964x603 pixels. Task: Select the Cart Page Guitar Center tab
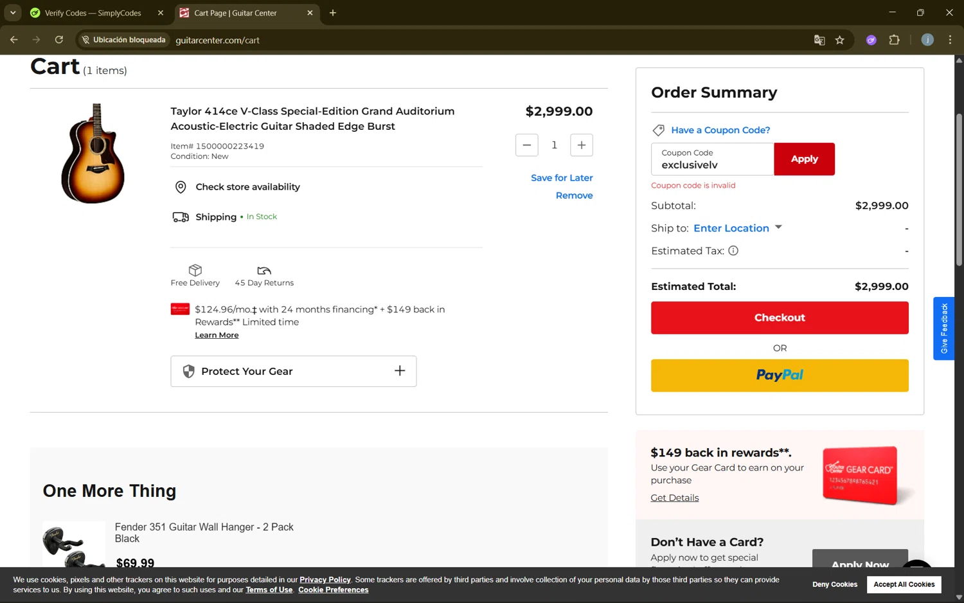pyautogui.click(x=235, y=13)
